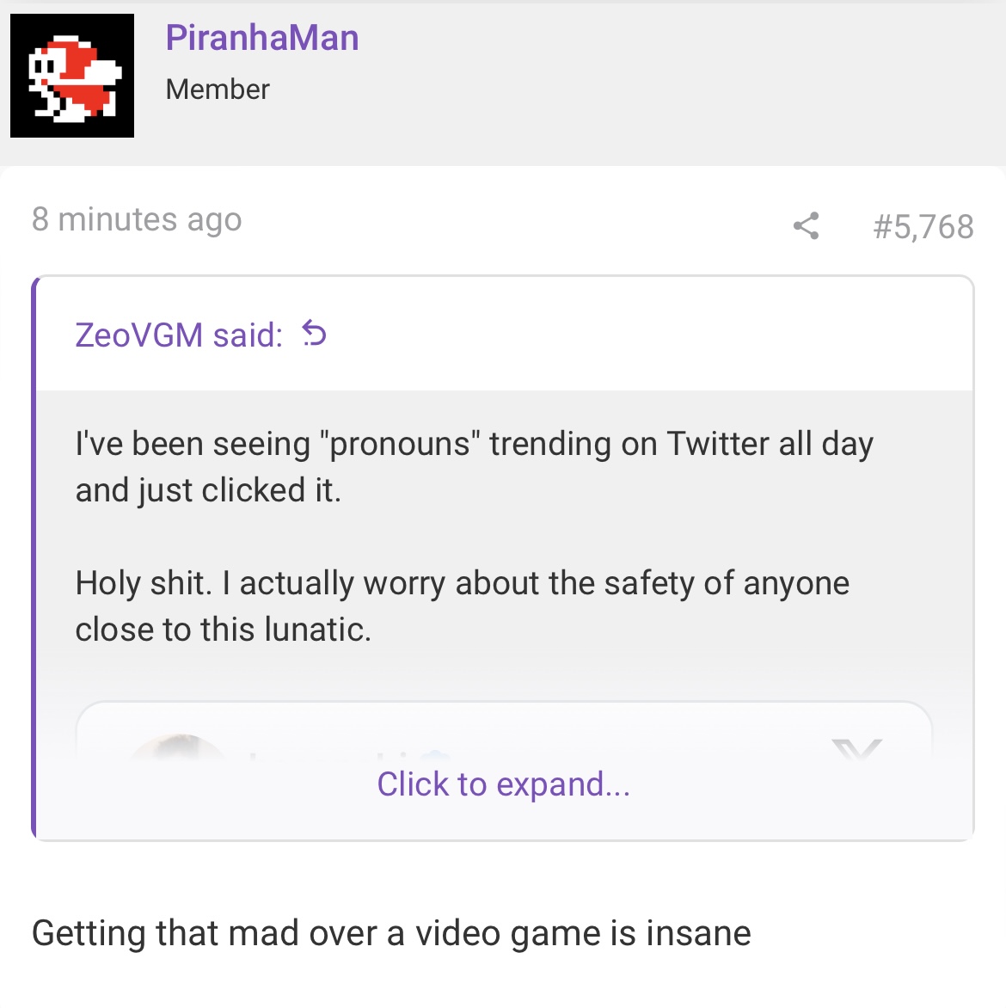Open PiranhaMan's pixel-art avatar
Viewport: 1006px width, 1008px height.
click(x=72, y=76)
